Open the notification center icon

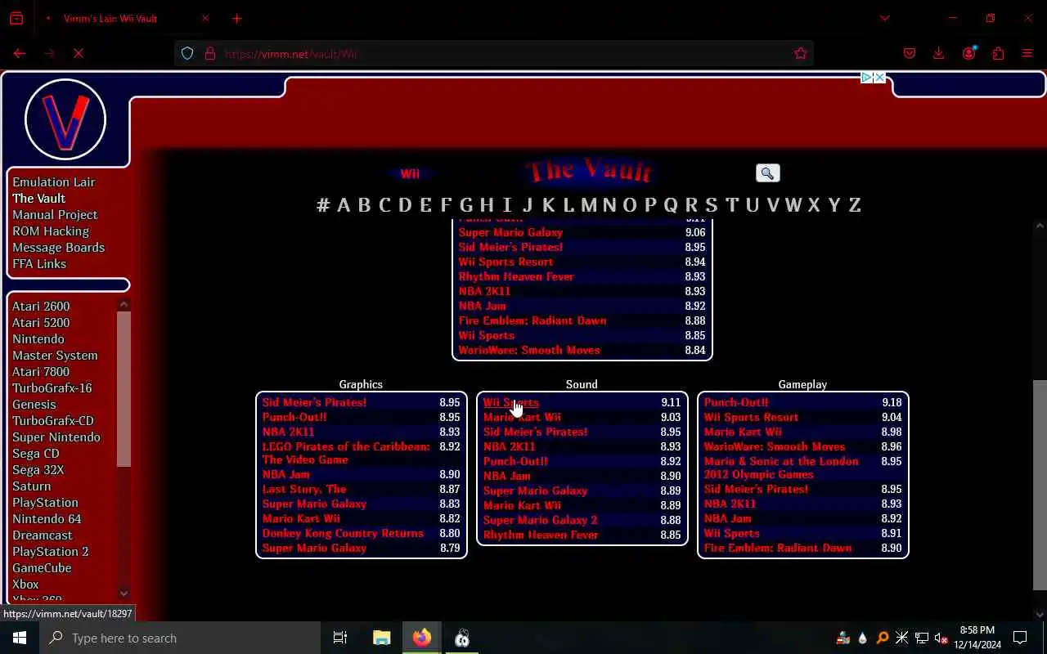pyautogui.click(x=1020, y=638)
